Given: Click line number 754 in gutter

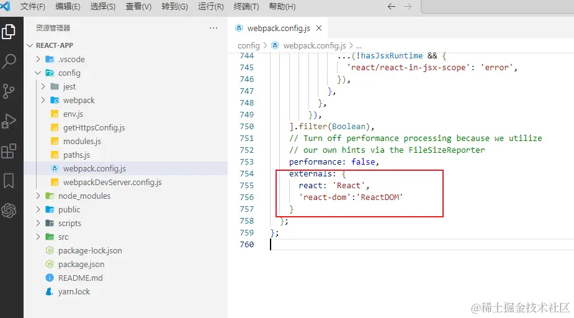Looking at the screenshot, I should pos(246,174).
